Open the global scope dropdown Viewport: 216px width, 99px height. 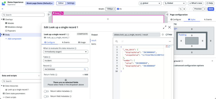150,3
